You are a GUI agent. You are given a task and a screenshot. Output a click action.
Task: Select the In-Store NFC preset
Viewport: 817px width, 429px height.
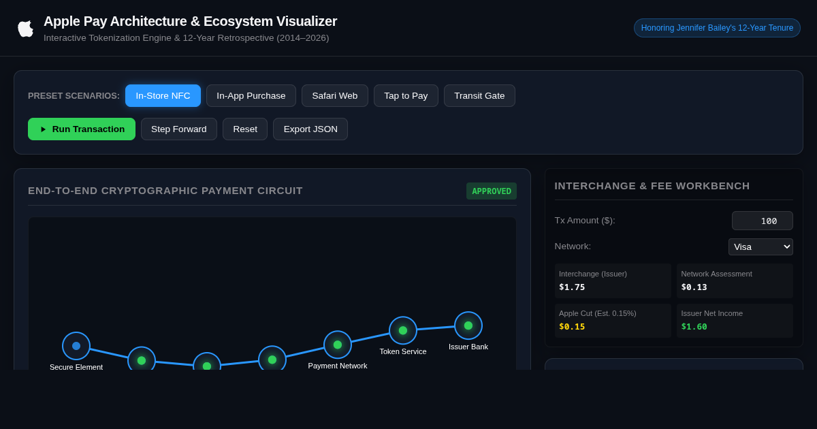coord(163,95)
